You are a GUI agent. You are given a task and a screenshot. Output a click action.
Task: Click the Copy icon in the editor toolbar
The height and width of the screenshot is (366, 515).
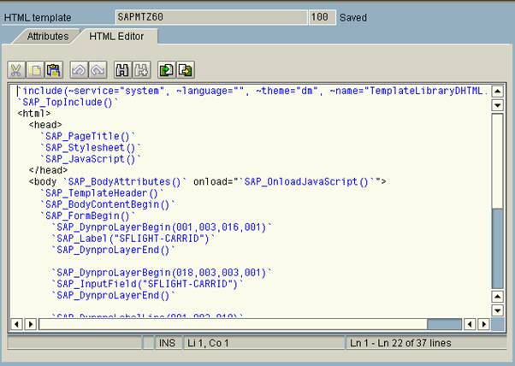click(x=35, y=70)
